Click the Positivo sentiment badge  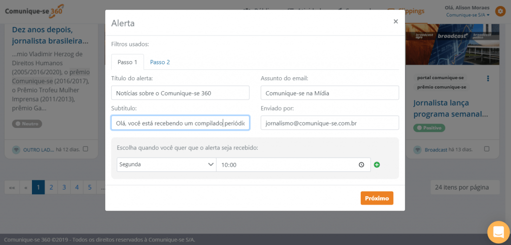(429, 128)
